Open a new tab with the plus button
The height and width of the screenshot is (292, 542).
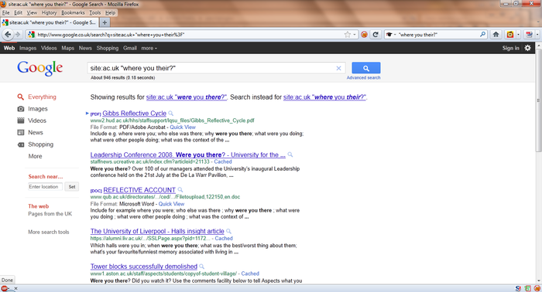coord(105,22)
